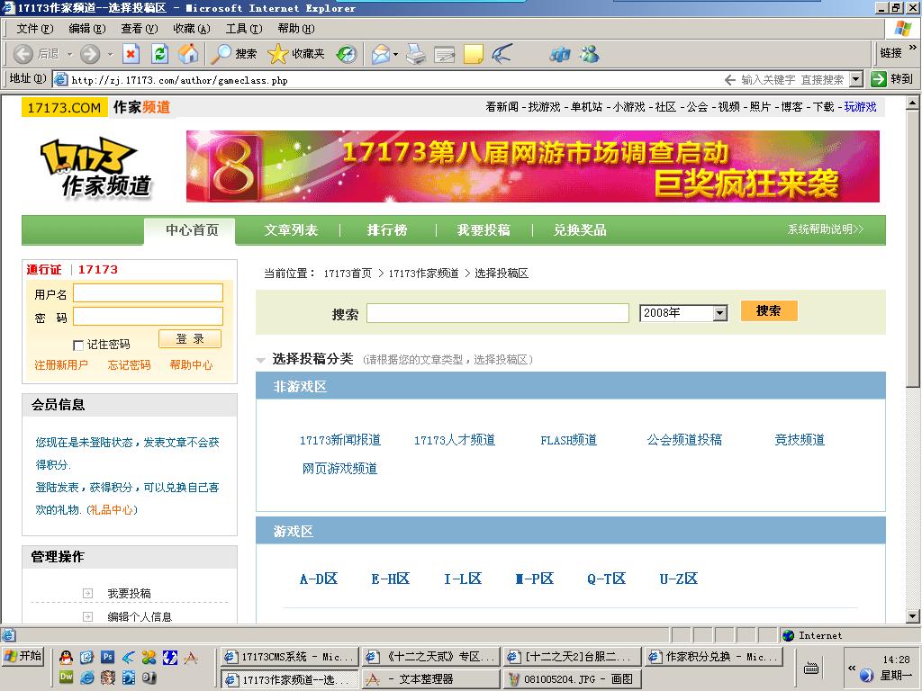
Task: Expand hidden system tray icons chevron
Action: coord(852,669)
